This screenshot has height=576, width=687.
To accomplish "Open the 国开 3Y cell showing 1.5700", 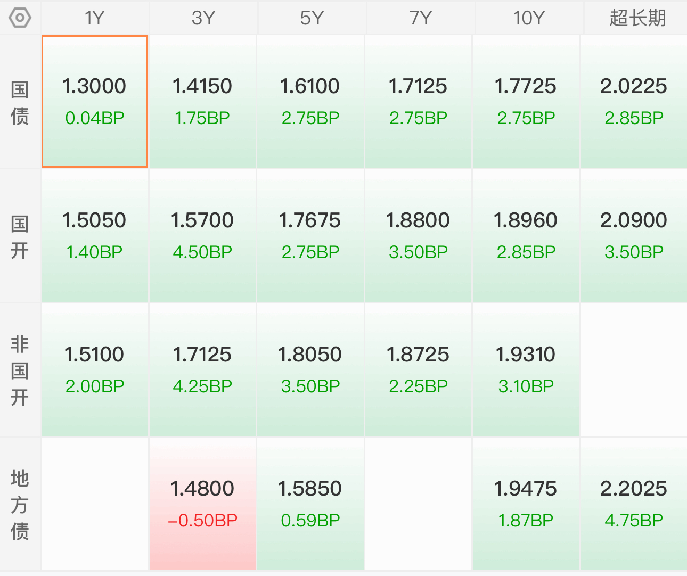I will (202, 236).
